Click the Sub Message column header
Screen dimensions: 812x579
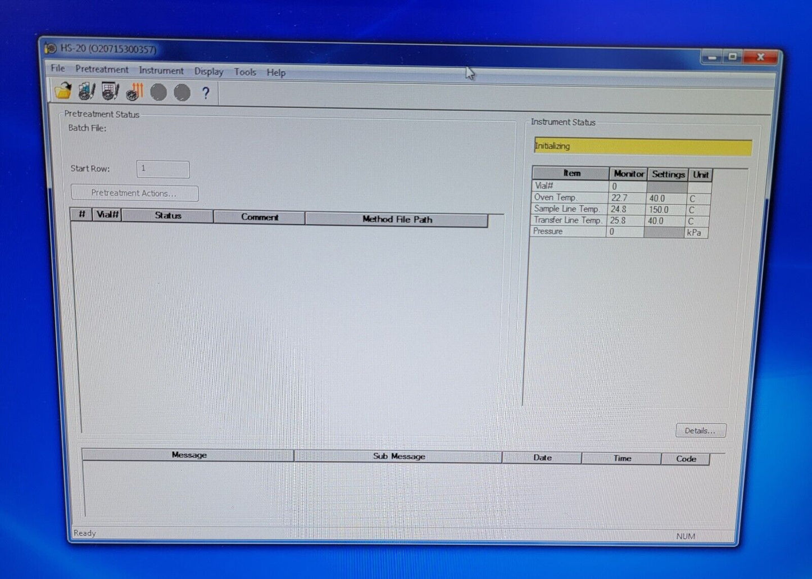point(398,456)
